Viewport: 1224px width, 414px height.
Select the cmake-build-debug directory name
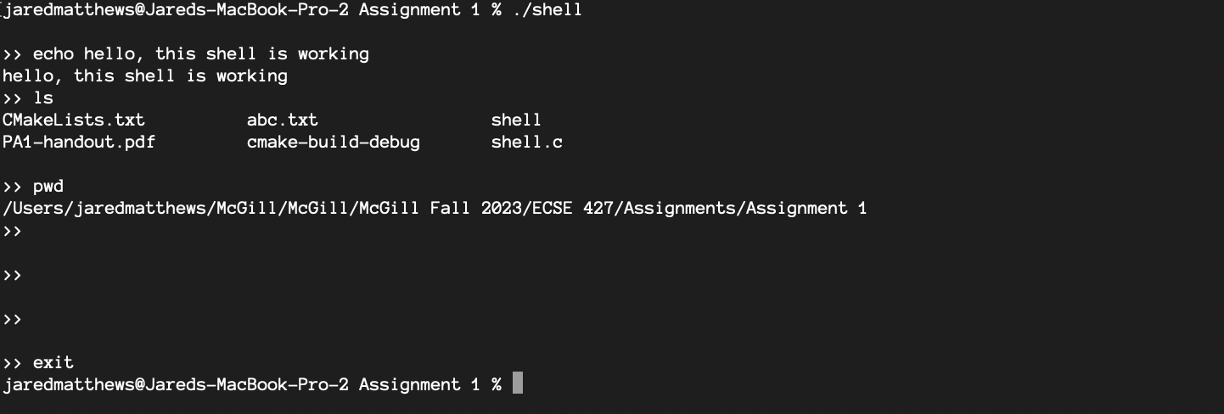[333, 142]
